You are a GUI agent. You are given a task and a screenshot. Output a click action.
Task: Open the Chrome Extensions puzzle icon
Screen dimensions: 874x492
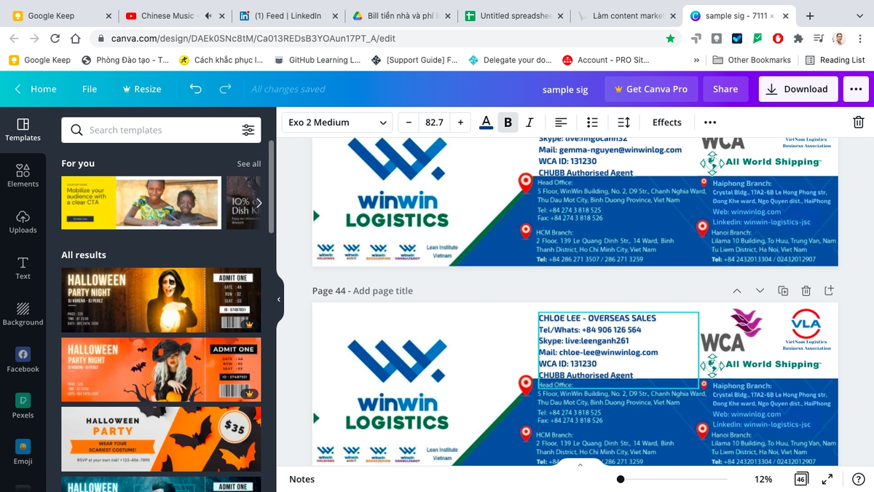tap(798, 38)
